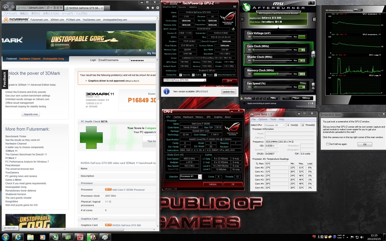The width and height of the screenshot is (386, 241).
Task: Open GPU-Z graphics card selector dropdown
Action: click(x=205, y=80)
